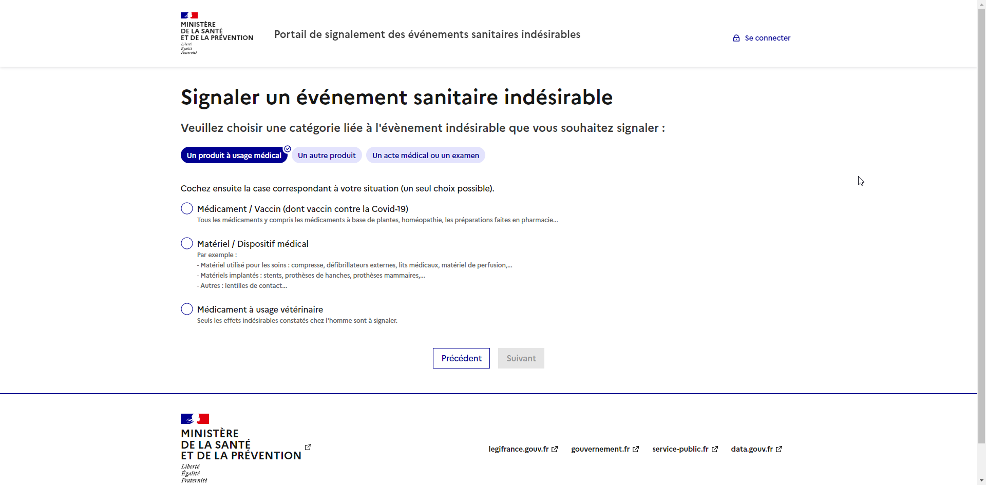Click the 'Matériel / Dispositif médical' label text

click(253, 244)
